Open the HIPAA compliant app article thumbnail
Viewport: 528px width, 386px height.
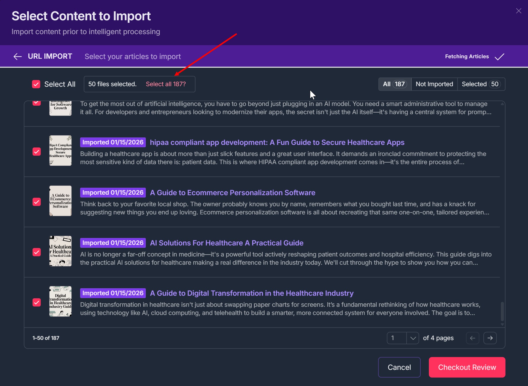click(x=60, y=151)
